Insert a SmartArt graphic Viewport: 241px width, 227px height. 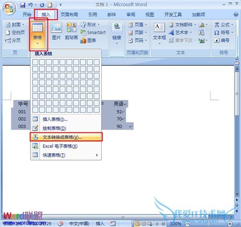(x=93, y=32)
